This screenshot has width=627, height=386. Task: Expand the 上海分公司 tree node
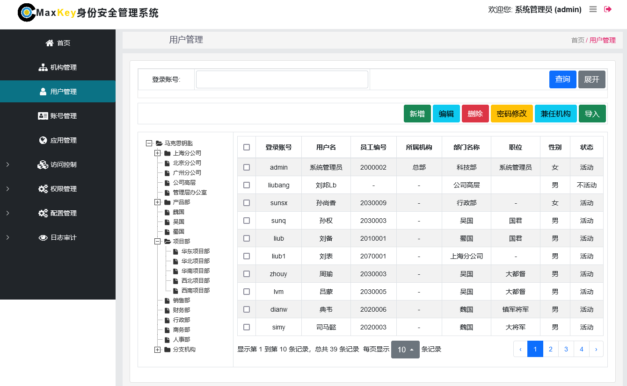(x=158, y=153)
